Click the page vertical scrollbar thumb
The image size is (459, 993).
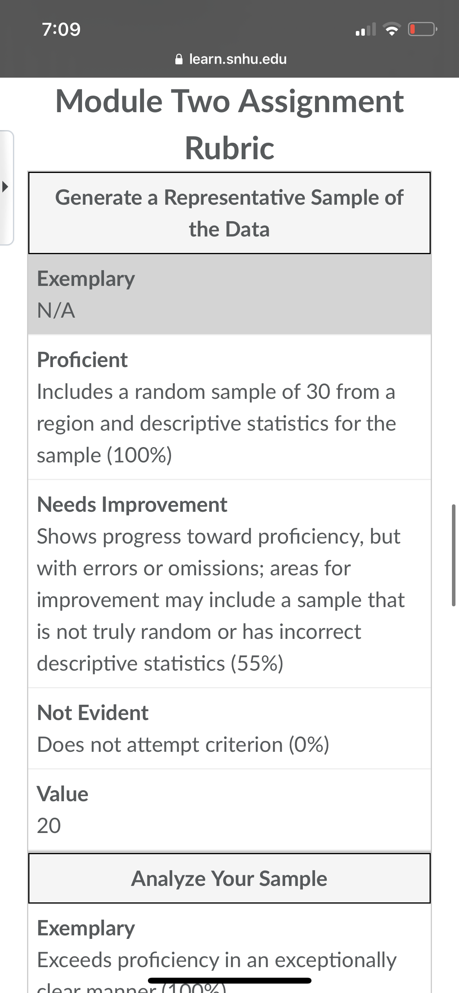coord(454,555)
